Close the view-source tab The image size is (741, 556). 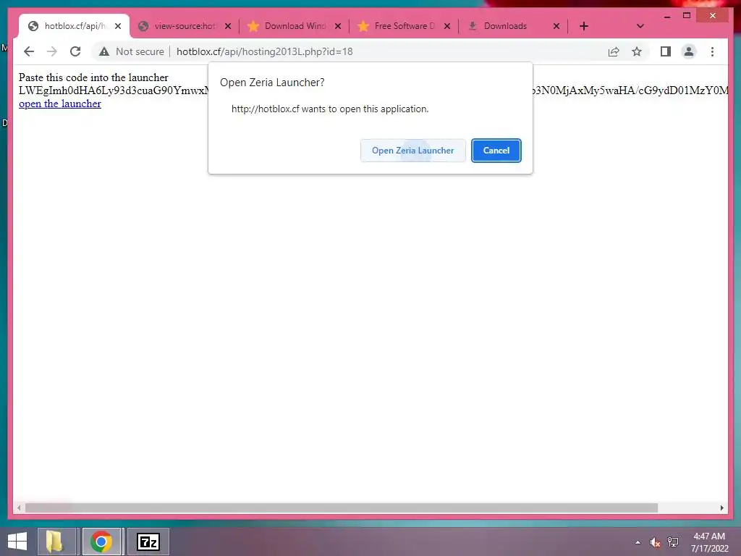pos(228,26)
